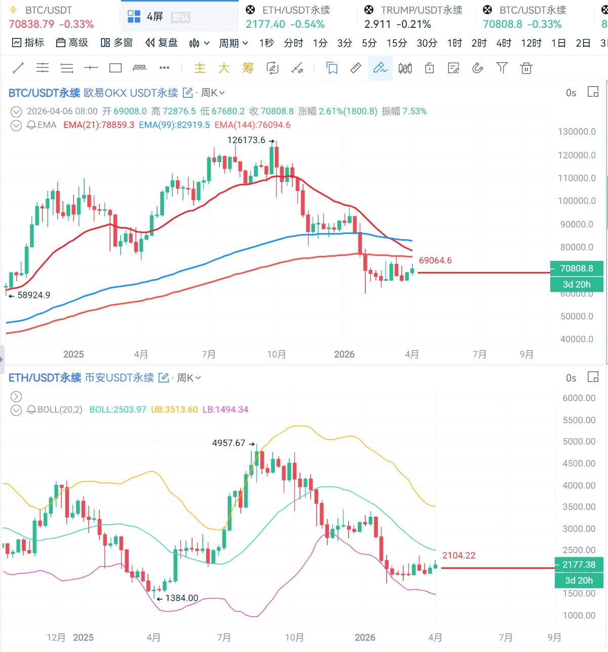Select the parallel channel lines tool

point(43,68)
